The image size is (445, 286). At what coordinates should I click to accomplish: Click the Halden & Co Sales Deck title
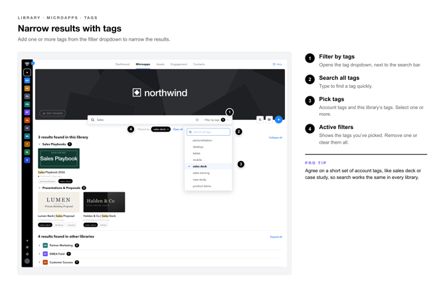[100, 216]
